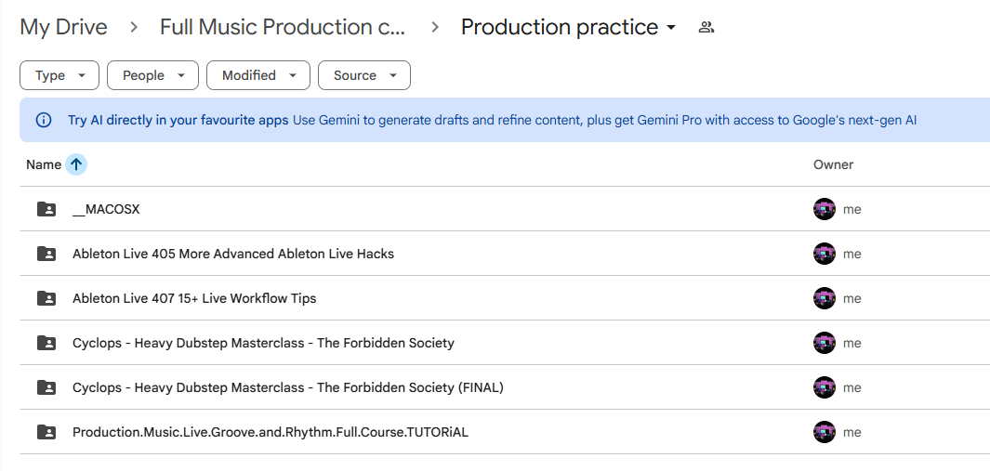This screenshot has height=471, width=990.
Task: Click folder icon of Ableton Live 407 row
Action: 46,298
